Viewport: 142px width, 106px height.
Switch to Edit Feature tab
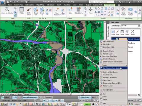tap(30, 5)
